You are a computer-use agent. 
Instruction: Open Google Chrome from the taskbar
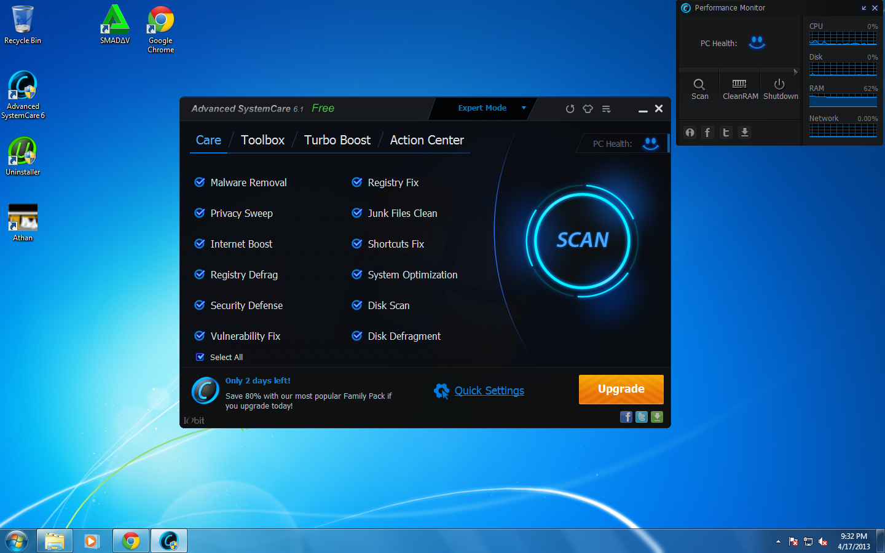pyautogui.click(x=130, y=541)
